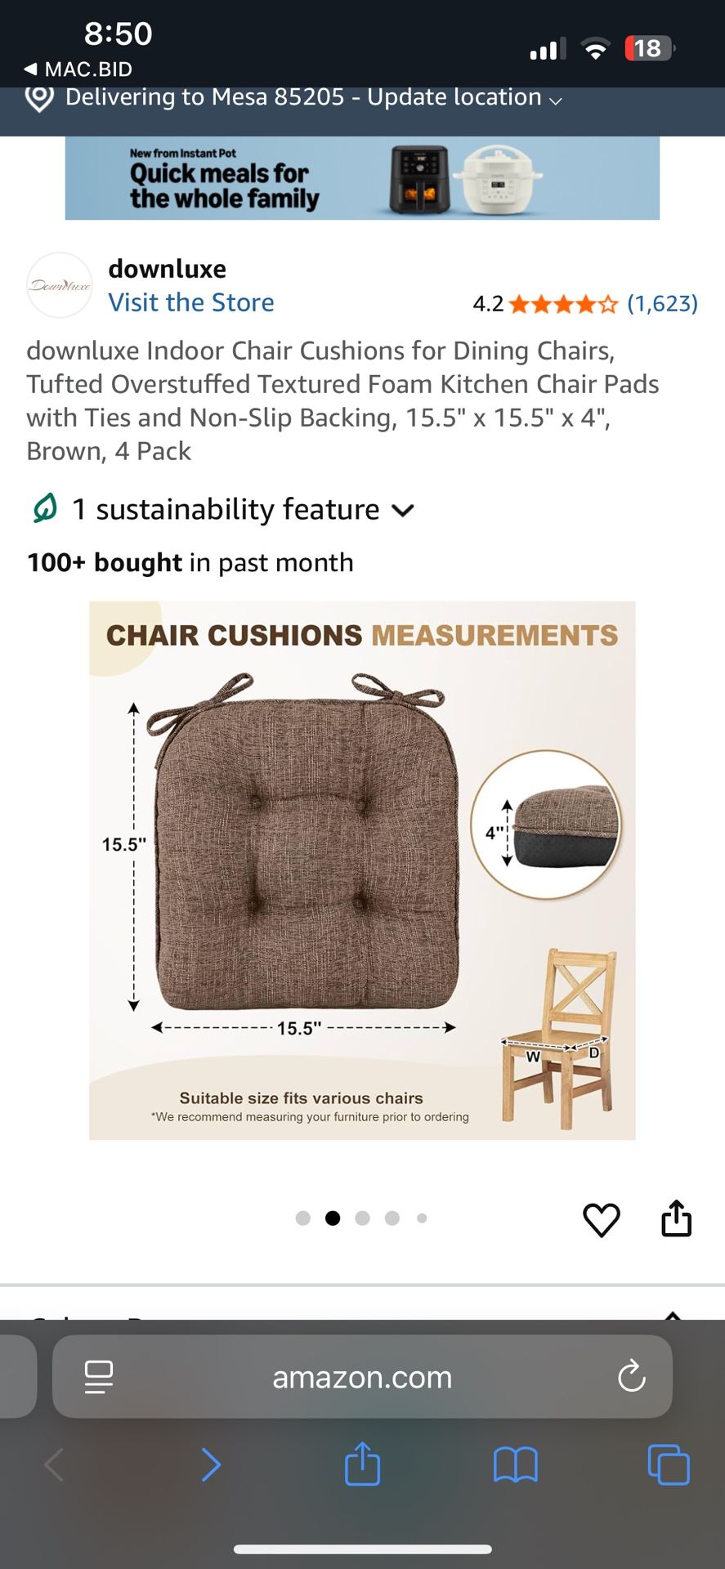The height and width of the screenshot is (1569, 725).
Task: Show all open Safari tabs
Action: coord(668,1464)
